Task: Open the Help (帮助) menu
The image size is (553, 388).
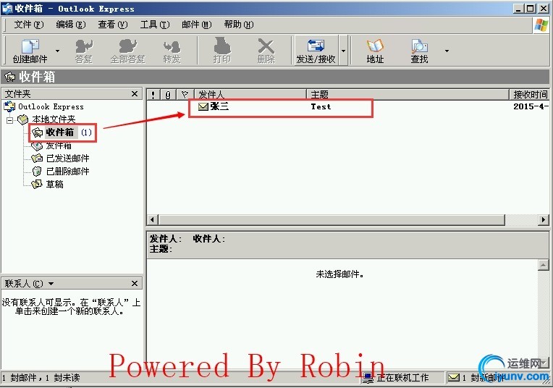Action: (238, 25)
